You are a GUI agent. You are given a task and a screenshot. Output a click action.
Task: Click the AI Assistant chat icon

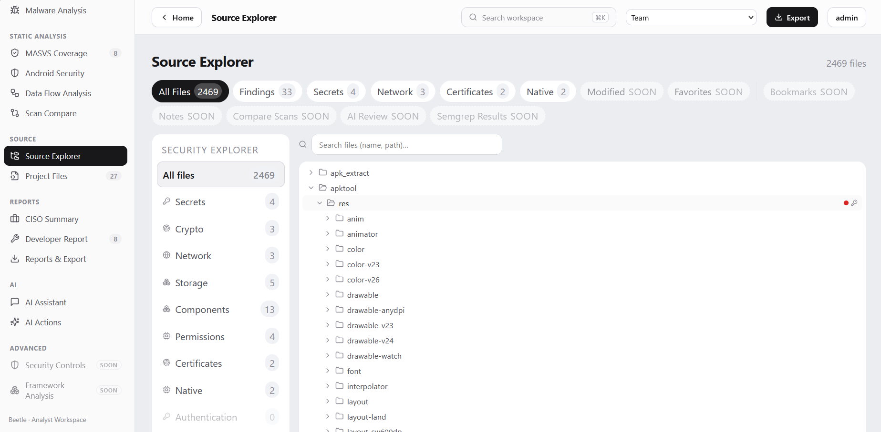15,302
